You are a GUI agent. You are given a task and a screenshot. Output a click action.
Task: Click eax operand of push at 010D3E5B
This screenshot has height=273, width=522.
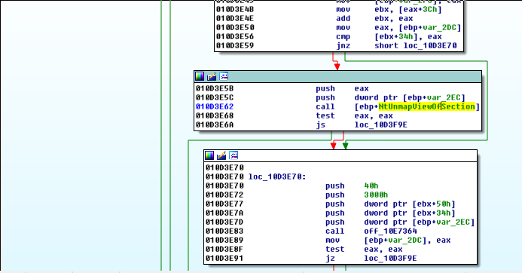(x=362, y=89)
